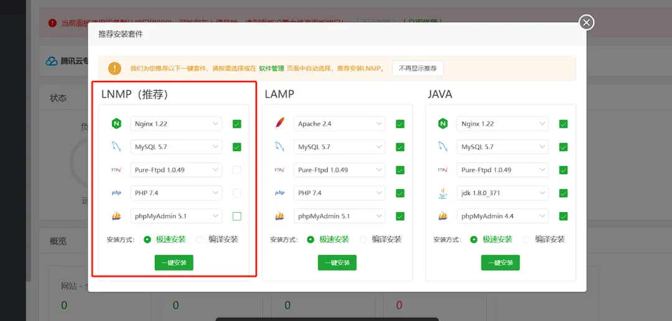Click the Tencent Cloud icon behind dialog

52,62
